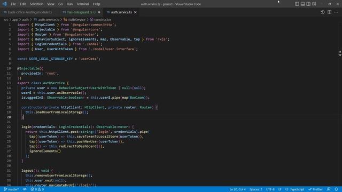Select the auth.service.ts tab

121,12
